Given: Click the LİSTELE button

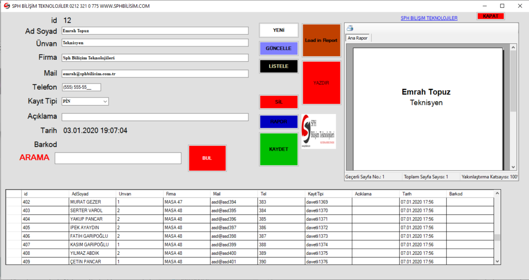Looking at the screenshot, I should point(279,66).
